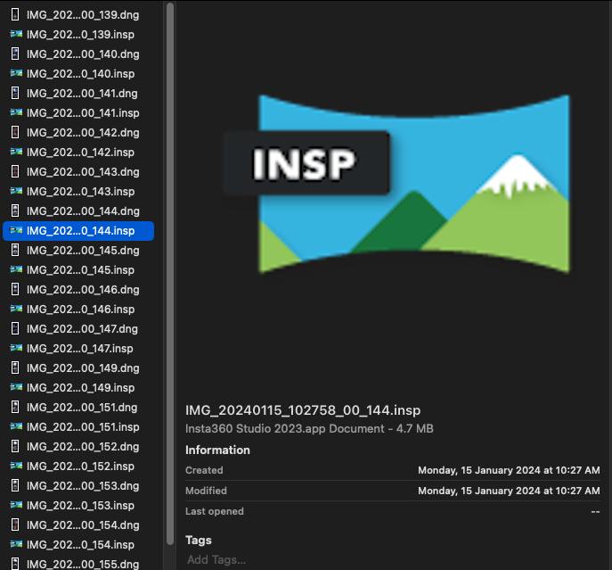Image resolution: width=612 pixels, height=570 pixels.
Task: Select file row IMG_202...00_153.dng
Action: 78,485
